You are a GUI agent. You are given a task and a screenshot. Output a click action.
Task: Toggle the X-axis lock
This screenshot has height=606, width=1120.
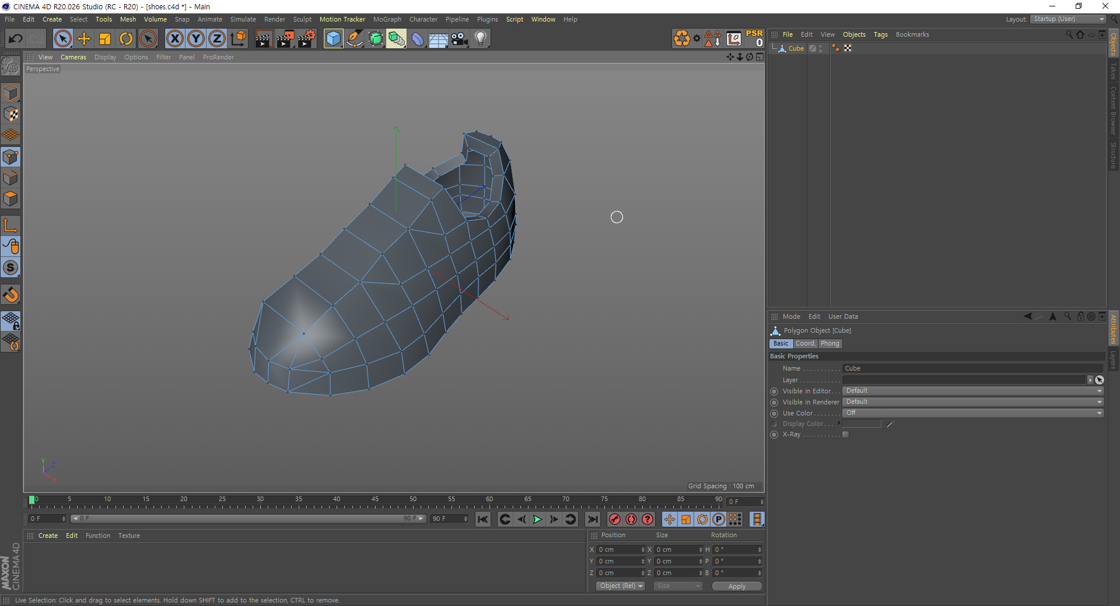pos(174,39)
